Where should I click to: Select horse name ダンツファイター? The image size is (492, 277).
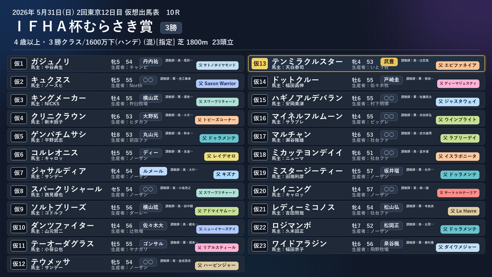[62, 225]
